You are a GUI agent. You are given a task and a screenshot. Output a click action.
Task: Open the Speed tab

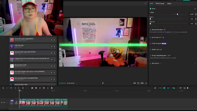pyautogui.click(x=169, y=3)
